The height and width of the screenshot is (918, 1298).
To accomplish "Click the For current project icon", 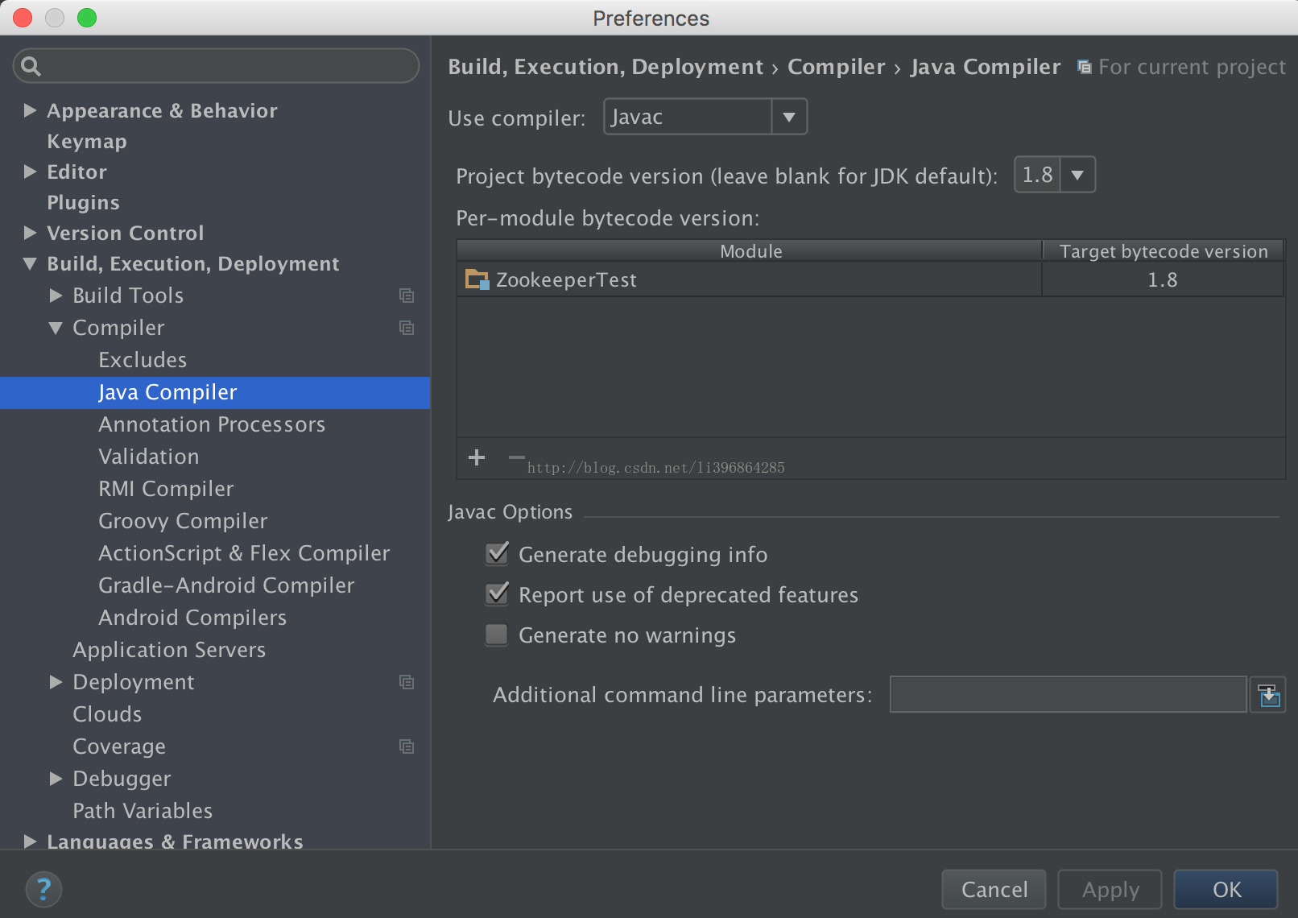I will 1085,67.
